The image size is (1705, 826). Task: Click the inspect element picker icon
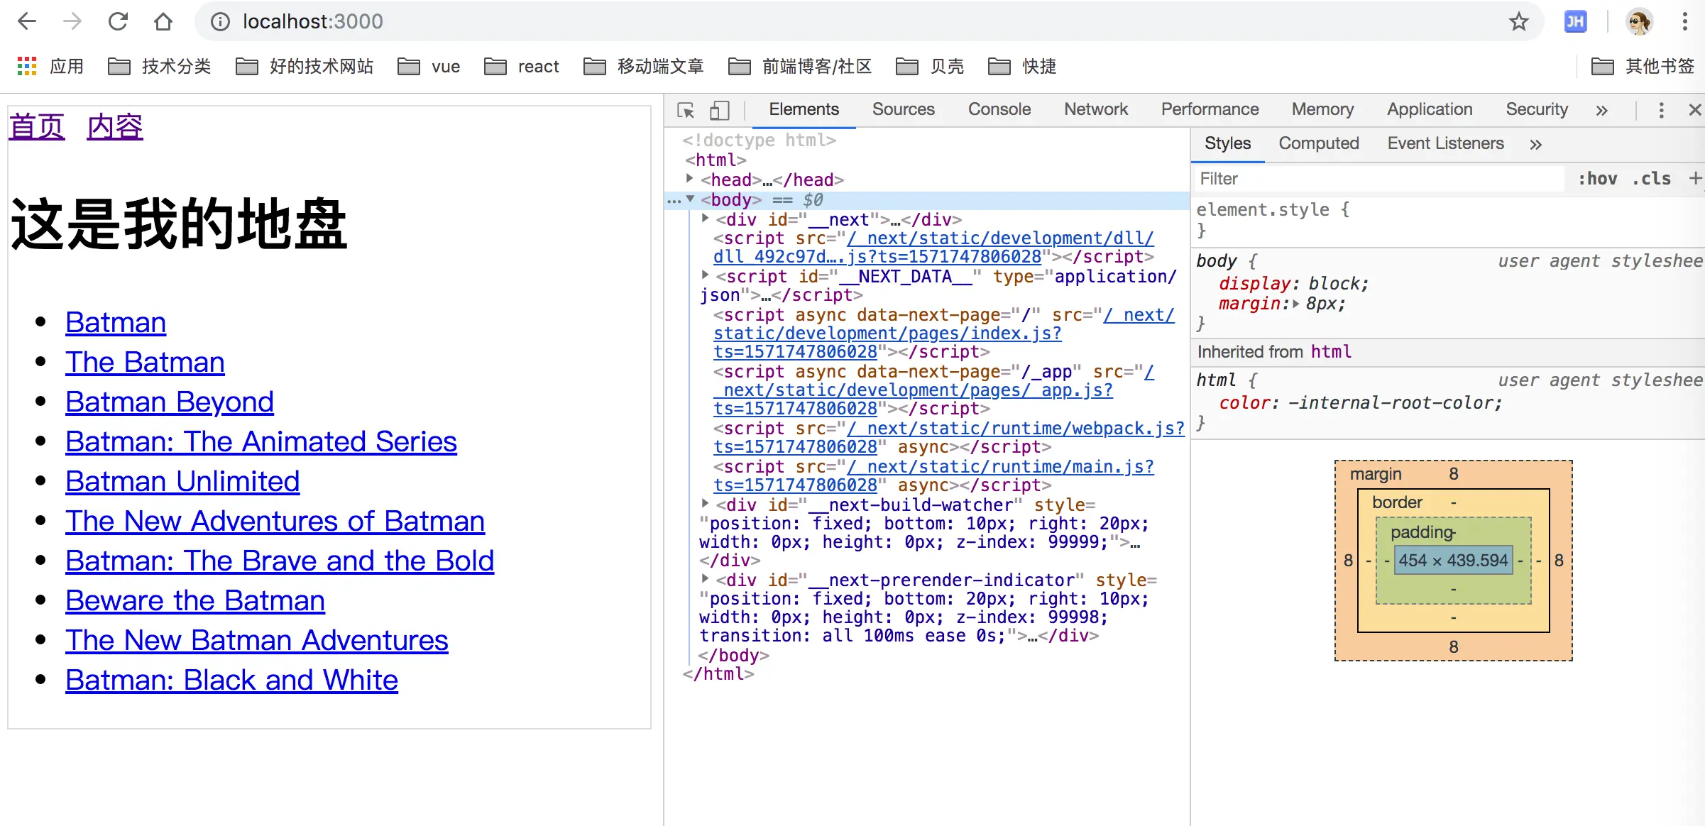click(686, 110)
